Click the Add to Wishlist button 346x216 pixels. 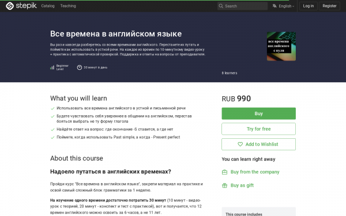[258, 145]
